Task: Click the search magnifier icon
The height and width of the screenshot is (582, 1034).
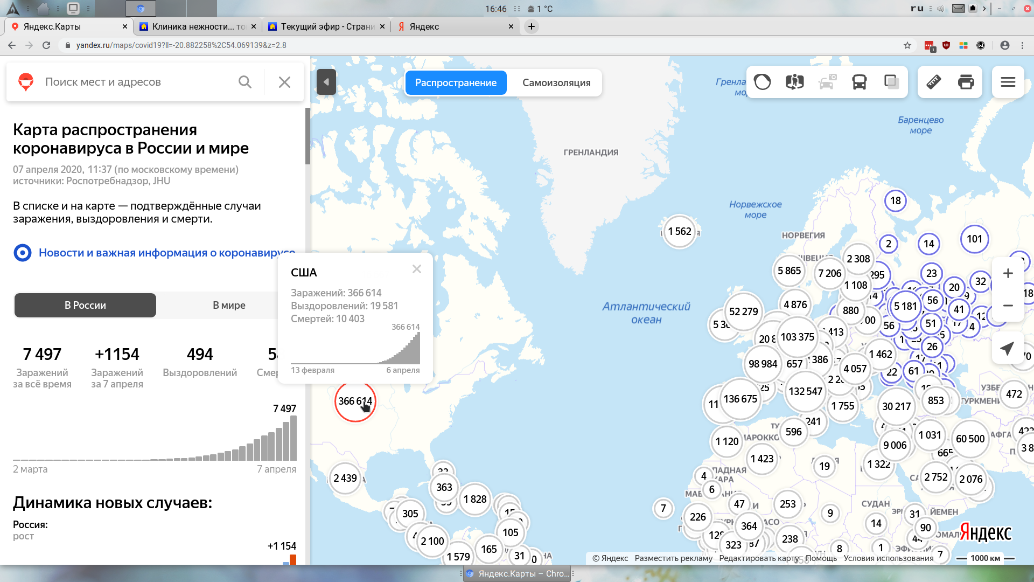Action: pyautogui.click(x=245, y=82)
